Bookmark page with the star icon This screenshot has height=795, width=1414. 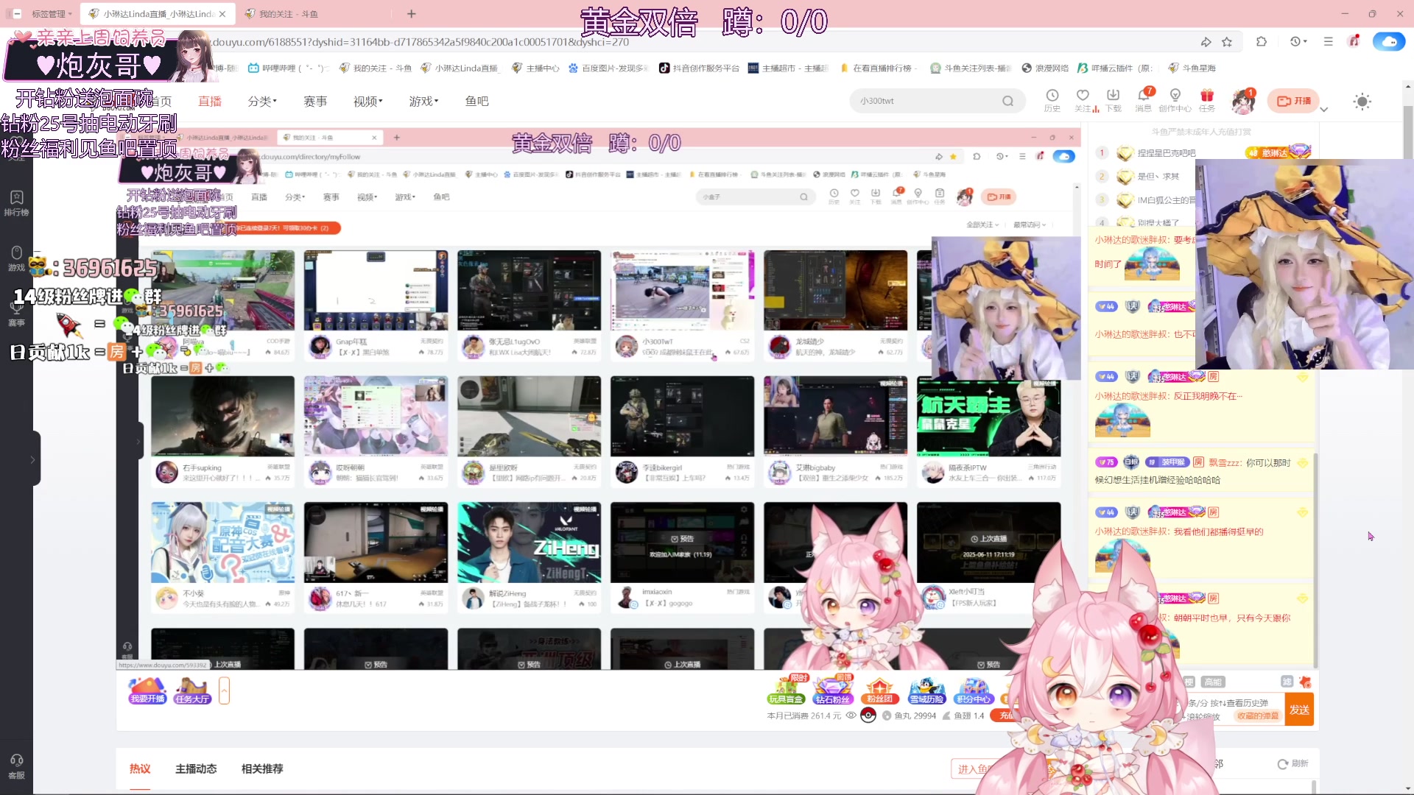point(1227,42)
